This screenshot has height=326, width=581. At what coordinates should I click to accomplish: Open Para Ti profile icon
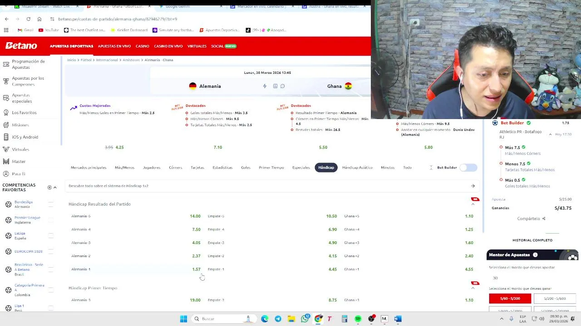(6, 174)
